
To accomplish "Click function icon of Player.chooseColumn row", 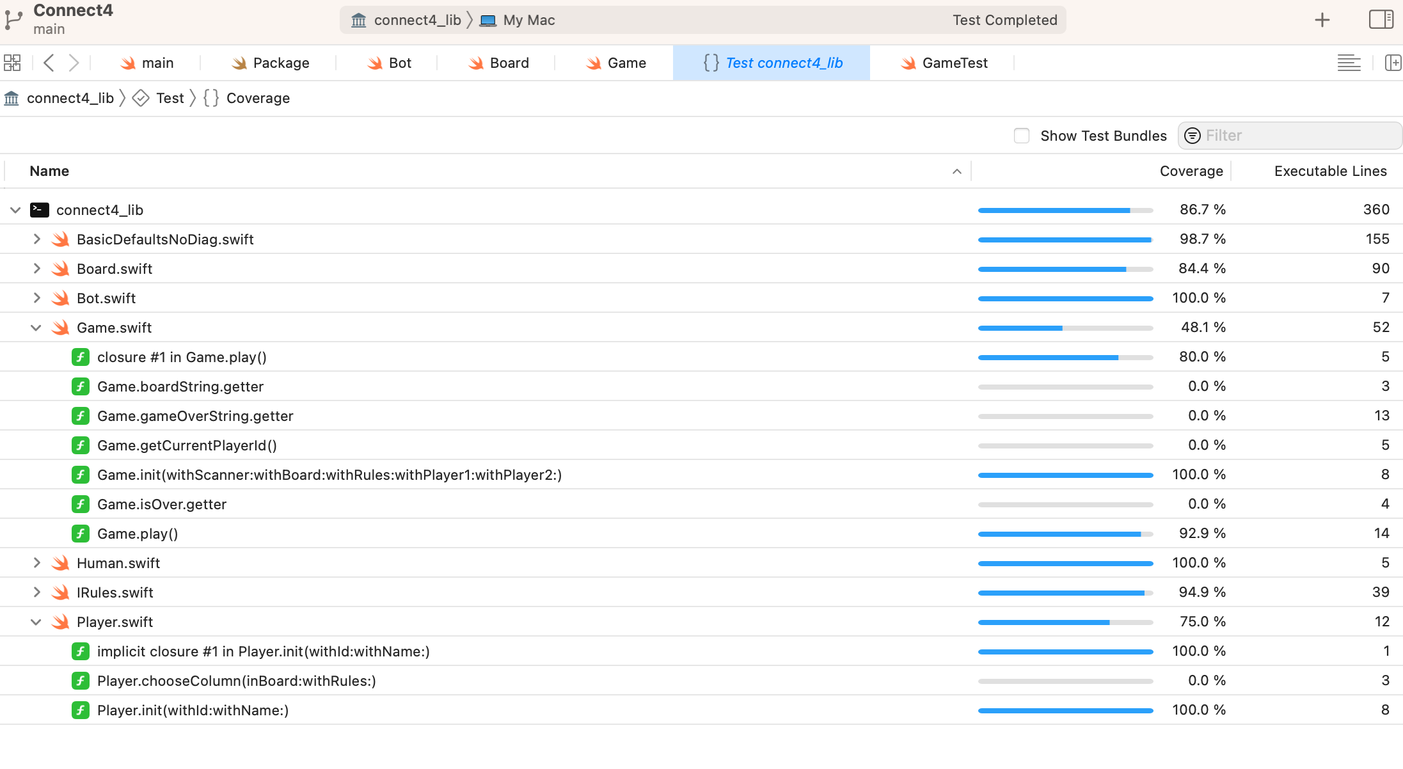I will tap(81, 681).
